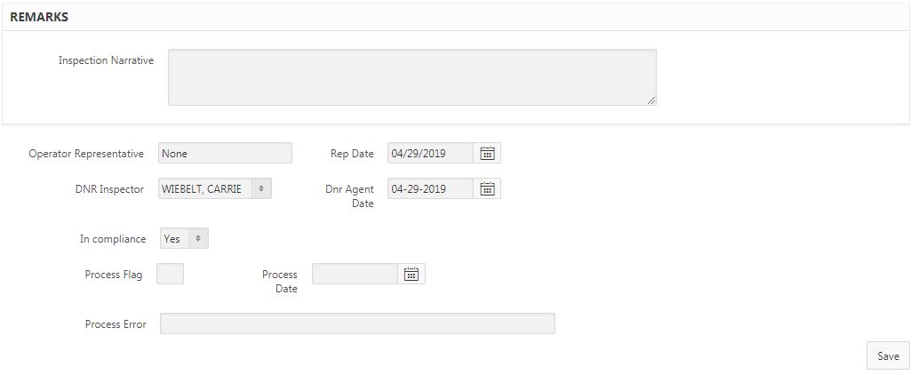The image size is (918, 375).
Task: Select the Dnr Agent Date text field
Action: 430,188
